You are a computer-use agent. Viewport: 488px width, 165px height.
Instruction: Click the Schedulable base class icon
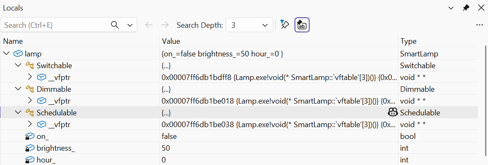[29, 113]
